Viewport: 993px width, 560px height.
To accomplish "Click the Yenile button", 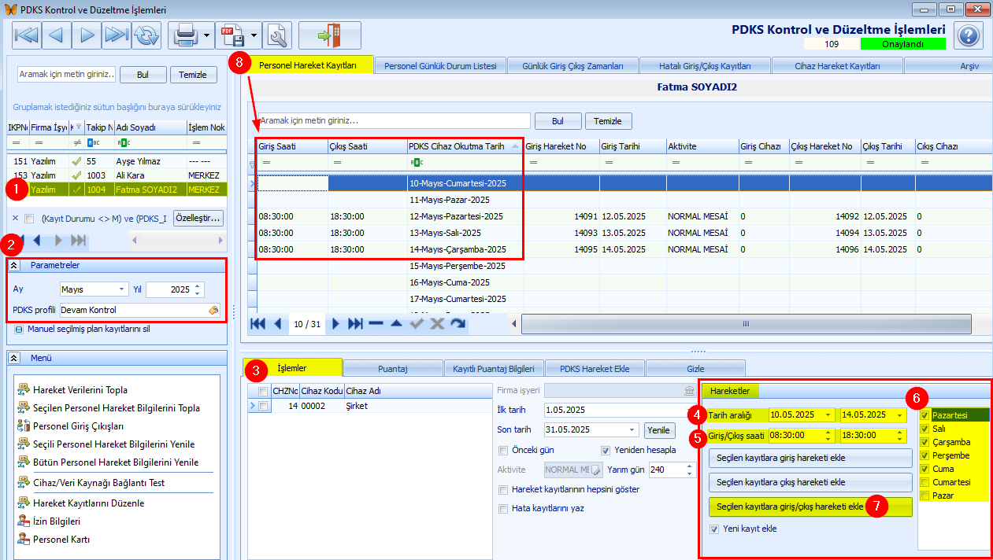I will tap(658, 430).
